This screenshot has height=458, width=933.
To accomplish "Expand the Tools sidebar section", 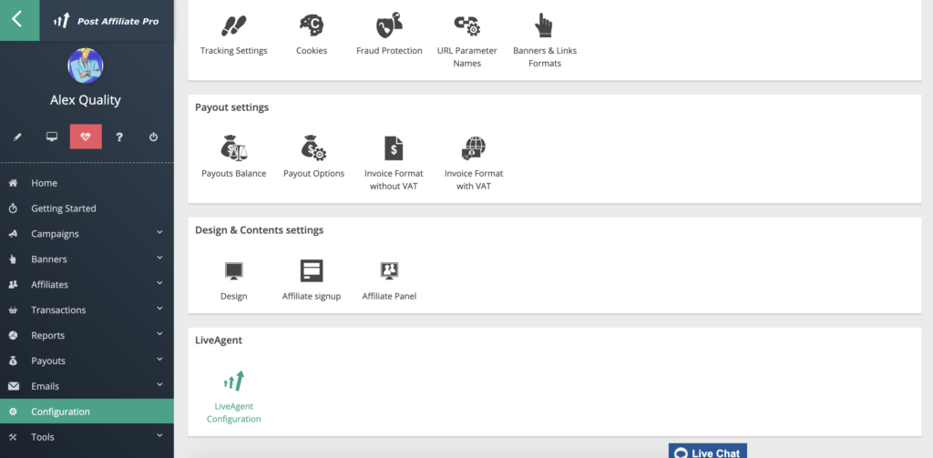I will click(159, 437).
